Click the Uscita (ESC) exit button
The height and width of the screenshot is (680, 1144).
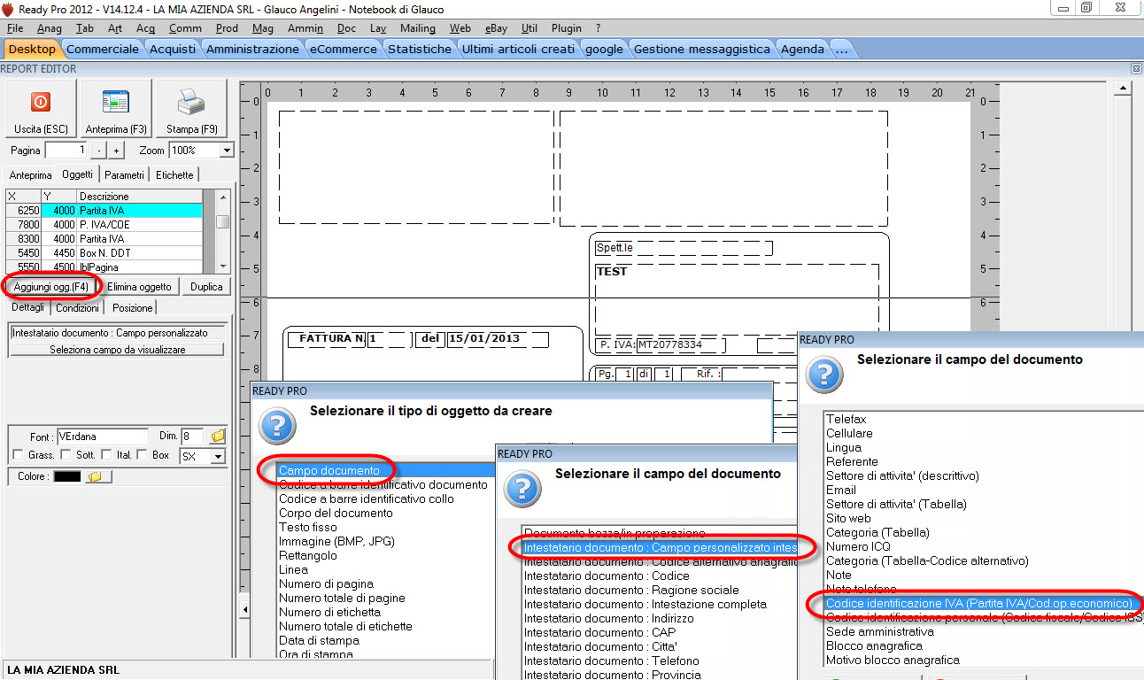41,109
